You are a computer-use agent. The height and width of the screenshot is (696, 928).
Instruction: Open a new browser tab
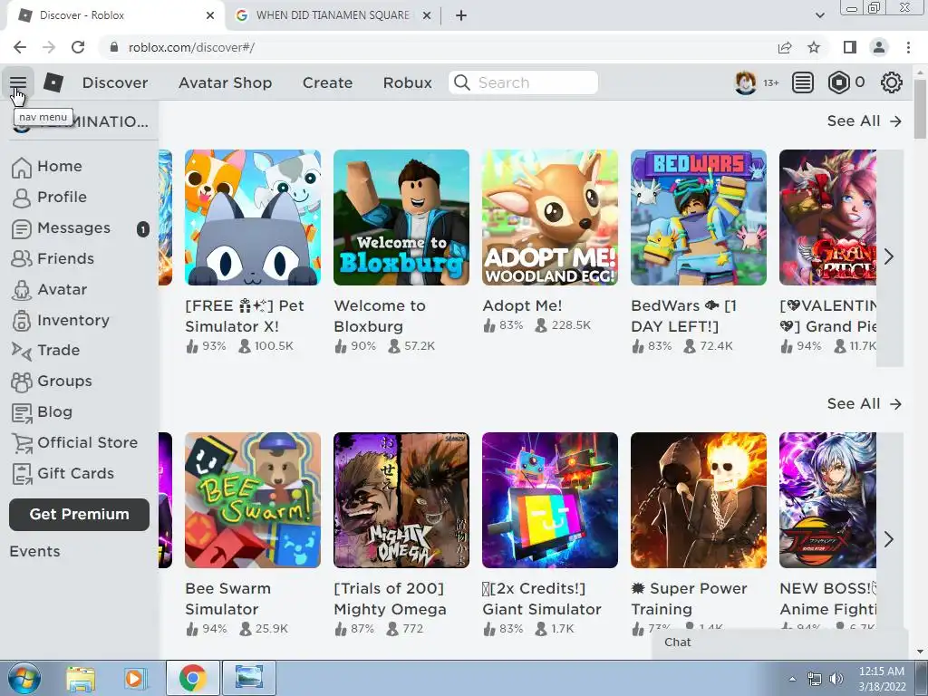pos(461,15)
